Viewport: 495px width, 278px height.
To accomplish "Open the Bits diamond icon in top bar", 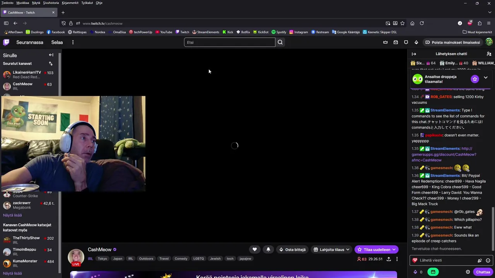I will (x=416, y=42).
